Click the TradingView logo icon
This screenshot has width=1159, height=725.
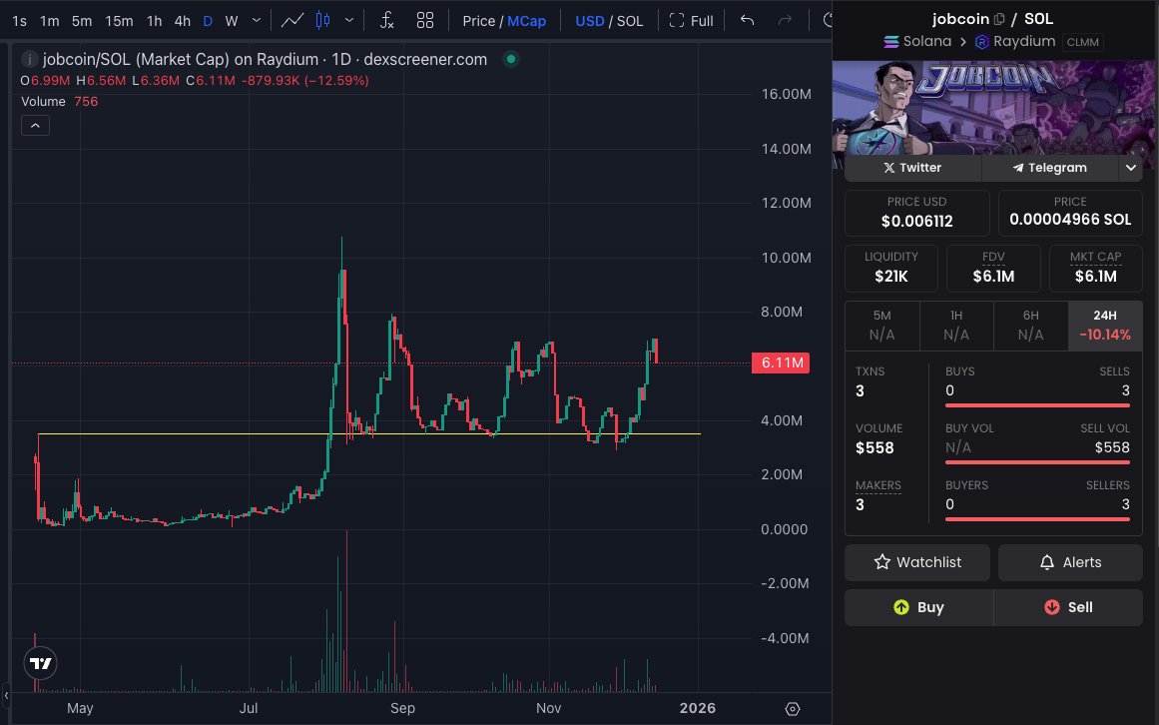coord(41,663)
